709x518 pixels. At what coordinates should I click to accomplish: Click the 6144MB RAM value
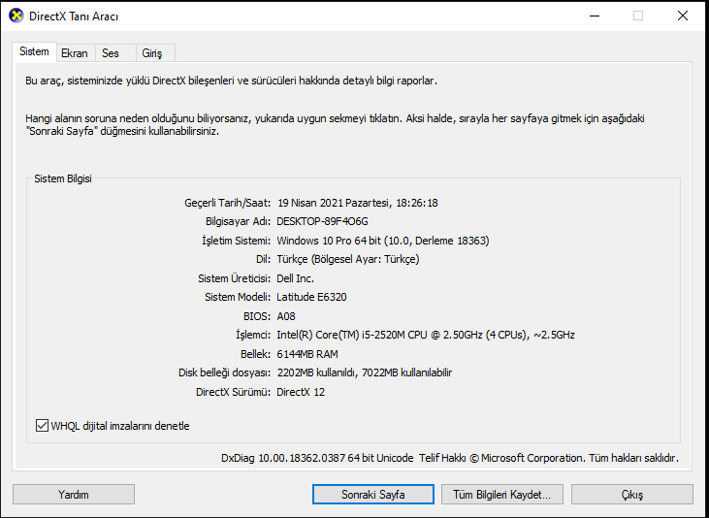[x=307, y=354]
